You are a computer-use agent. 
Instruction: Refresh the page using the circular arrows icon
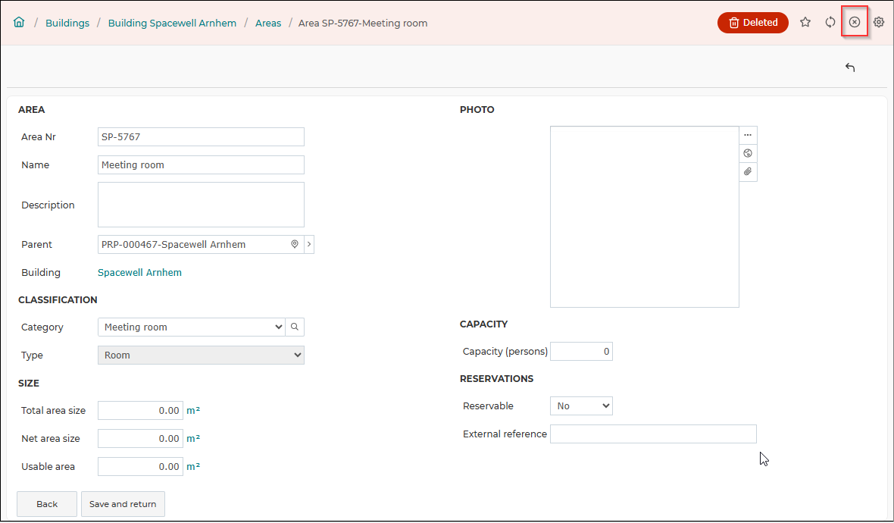(x=830, y=22)
